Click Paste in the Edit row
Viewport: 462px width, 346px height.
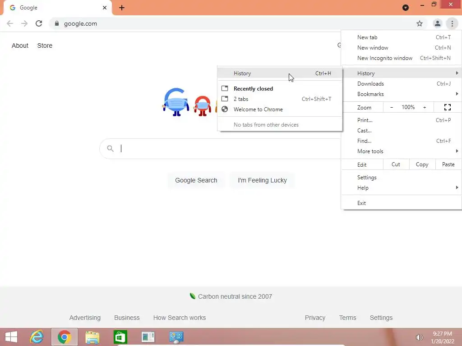click(x=448, y=164)
